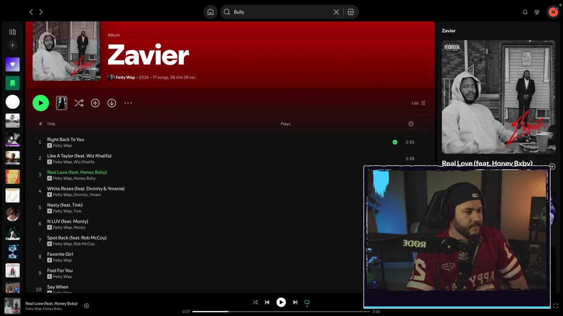
Task: Open notifications bell
Action: pos(525,12)
